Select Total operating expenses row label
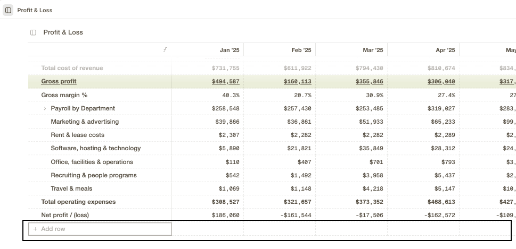The image size is (516, 249). coord(78,202)
